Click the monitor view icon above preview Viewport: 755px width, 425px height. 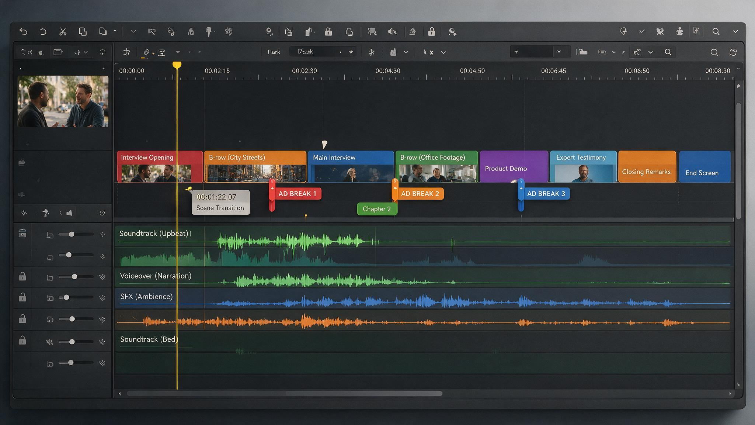(58, 52)
